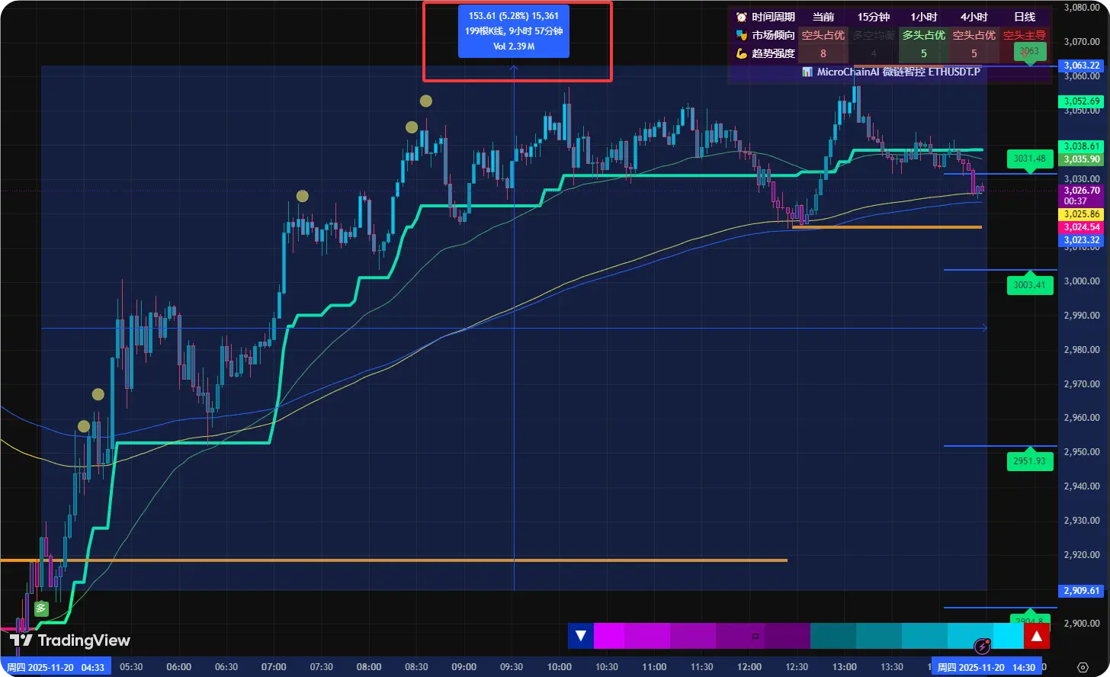This screenshot has width=1110, height=677.
Task: Click trend strength value 8
Action: [823, 53]
